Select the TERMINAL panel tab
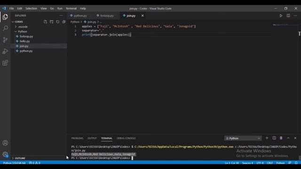This screenshot has height=169, width=301. (107, 138)
